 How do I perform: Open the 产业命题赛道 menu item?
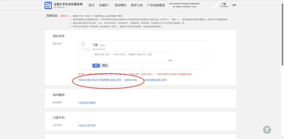(156, 5)
